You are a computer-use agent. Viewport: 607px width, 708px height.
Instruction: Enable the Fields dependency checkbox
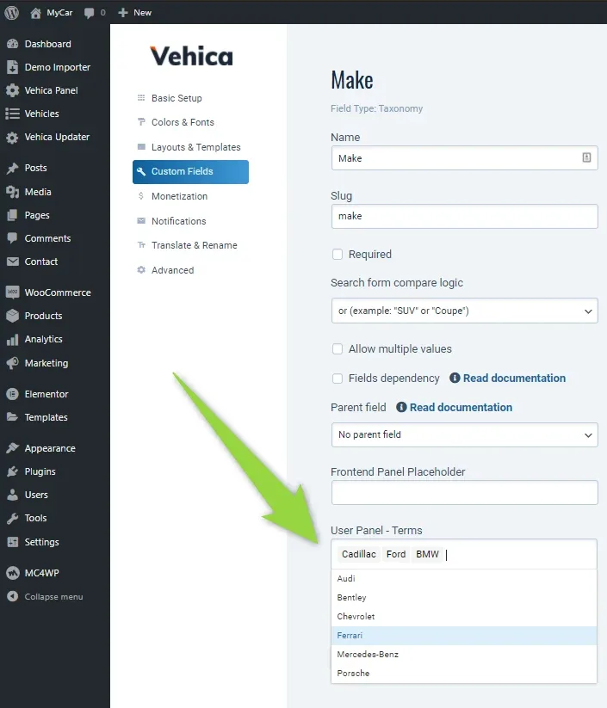click(338, 379)
